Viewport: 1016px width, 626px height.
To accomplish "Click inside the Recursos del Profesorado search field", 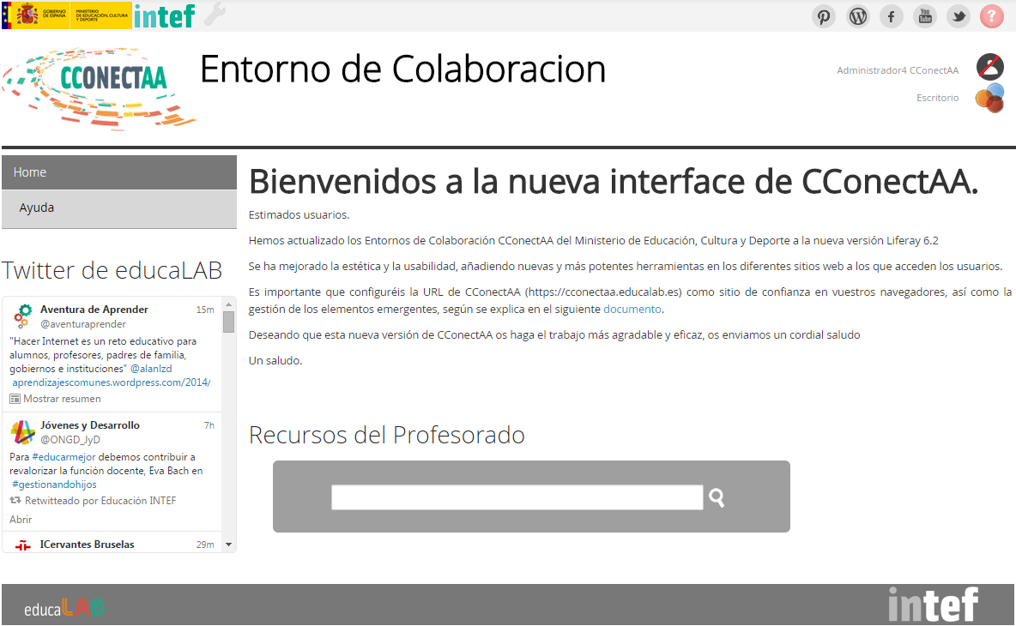I will coord(517,497).
